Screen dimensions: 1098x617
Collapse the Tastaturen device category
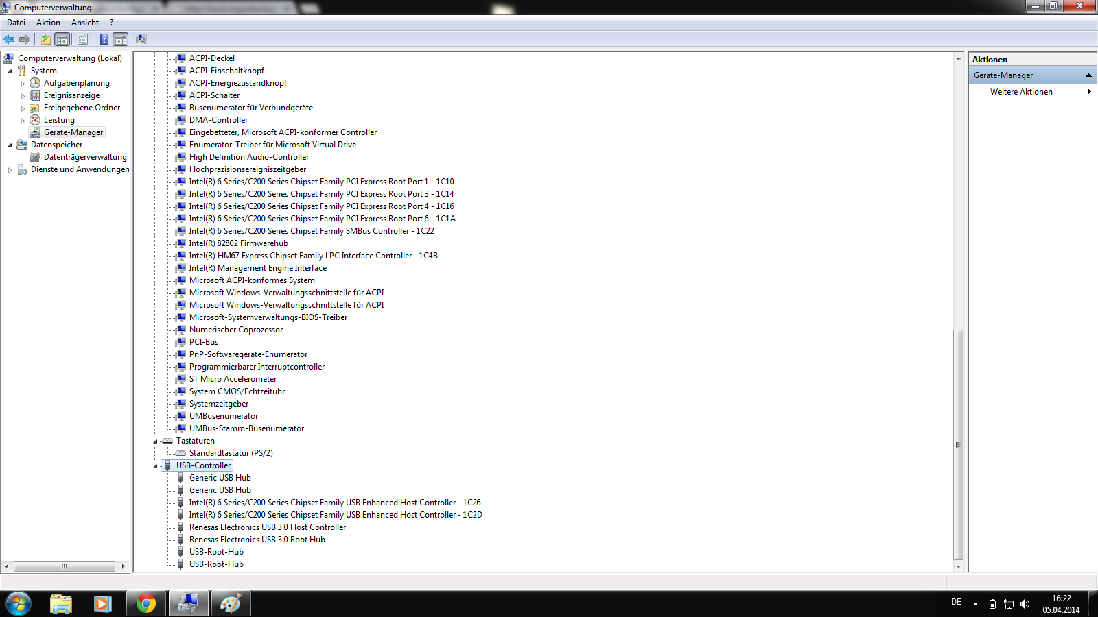point(155,441)
